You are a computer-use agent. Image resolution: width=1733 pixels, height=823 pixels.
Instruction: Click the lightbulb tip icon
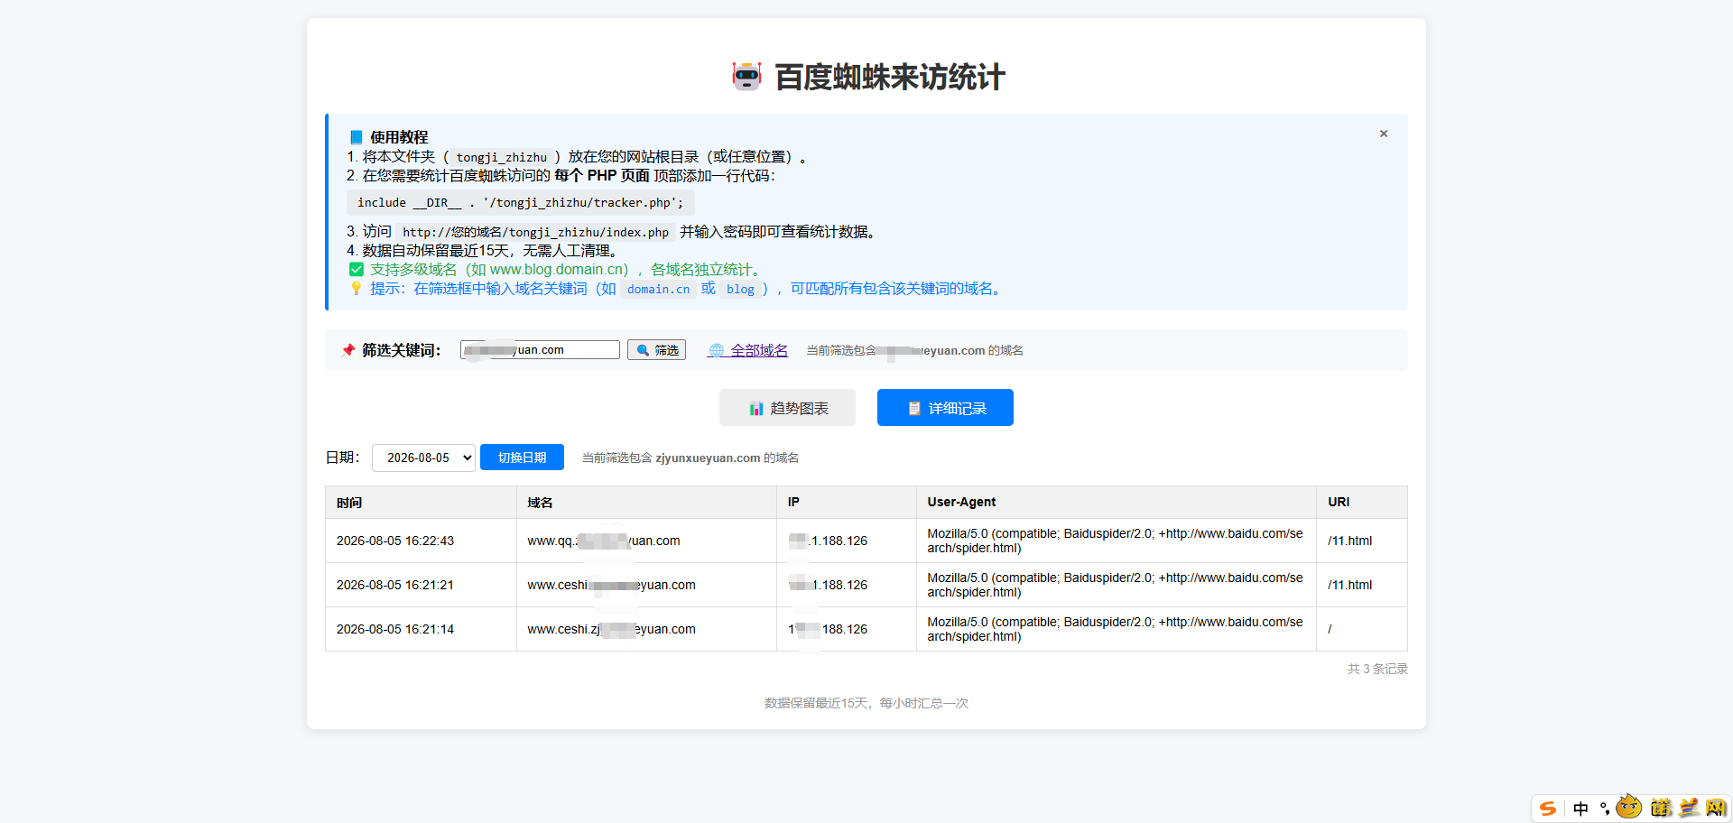click(x=357, y=289)
